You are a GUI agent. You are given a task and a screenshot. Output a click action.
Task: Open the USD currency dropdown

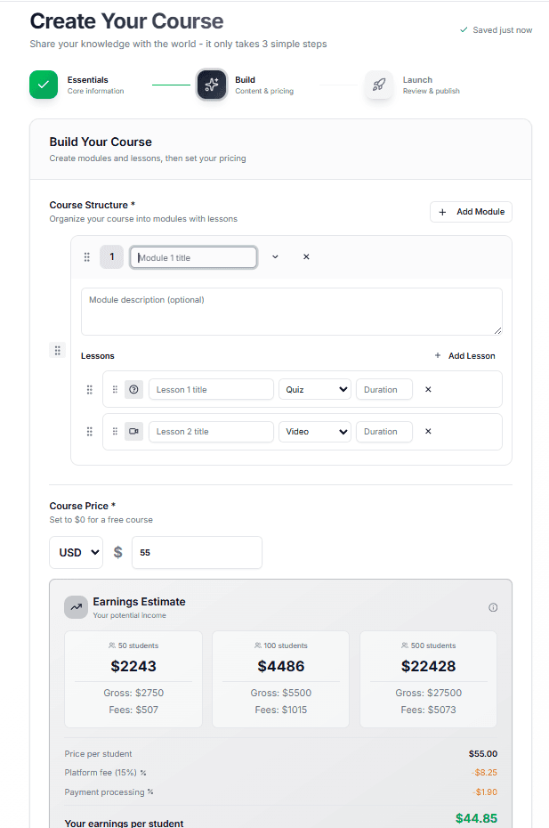(76, 553)
